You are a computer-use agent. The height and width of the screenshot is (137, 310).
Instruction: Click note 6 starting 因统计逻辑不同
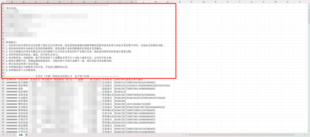59,61
